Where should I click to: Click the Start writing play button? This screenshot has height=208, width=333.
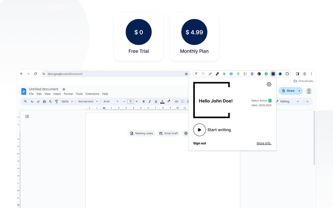(200, 130)
